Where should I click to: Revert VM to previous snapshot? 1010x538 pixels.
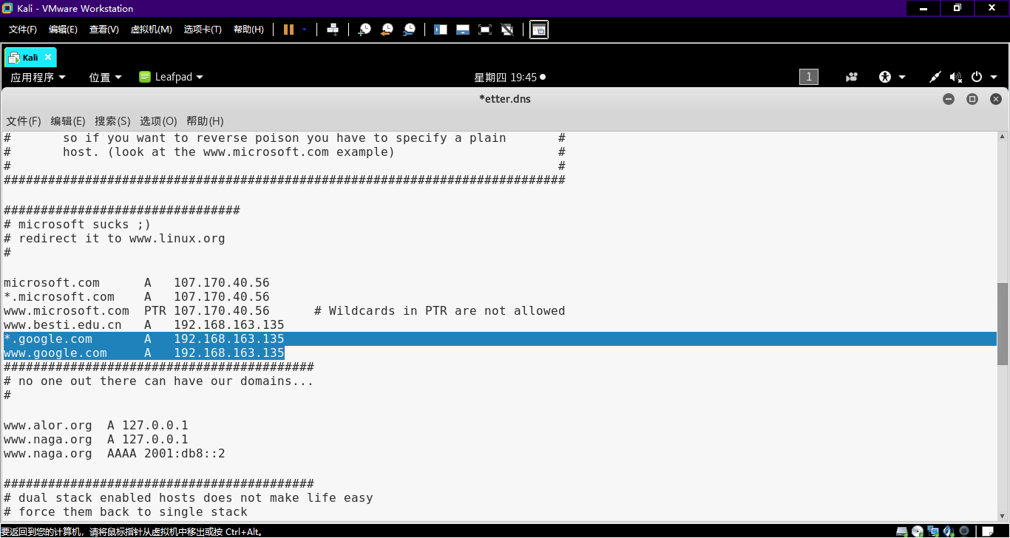pos(387,30)
